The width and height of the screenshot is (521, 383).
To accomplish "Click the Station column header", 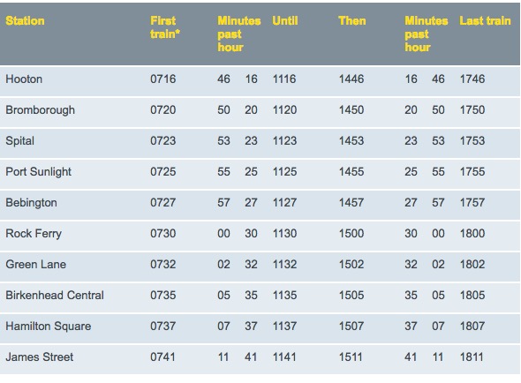I will tap(25, 21).
